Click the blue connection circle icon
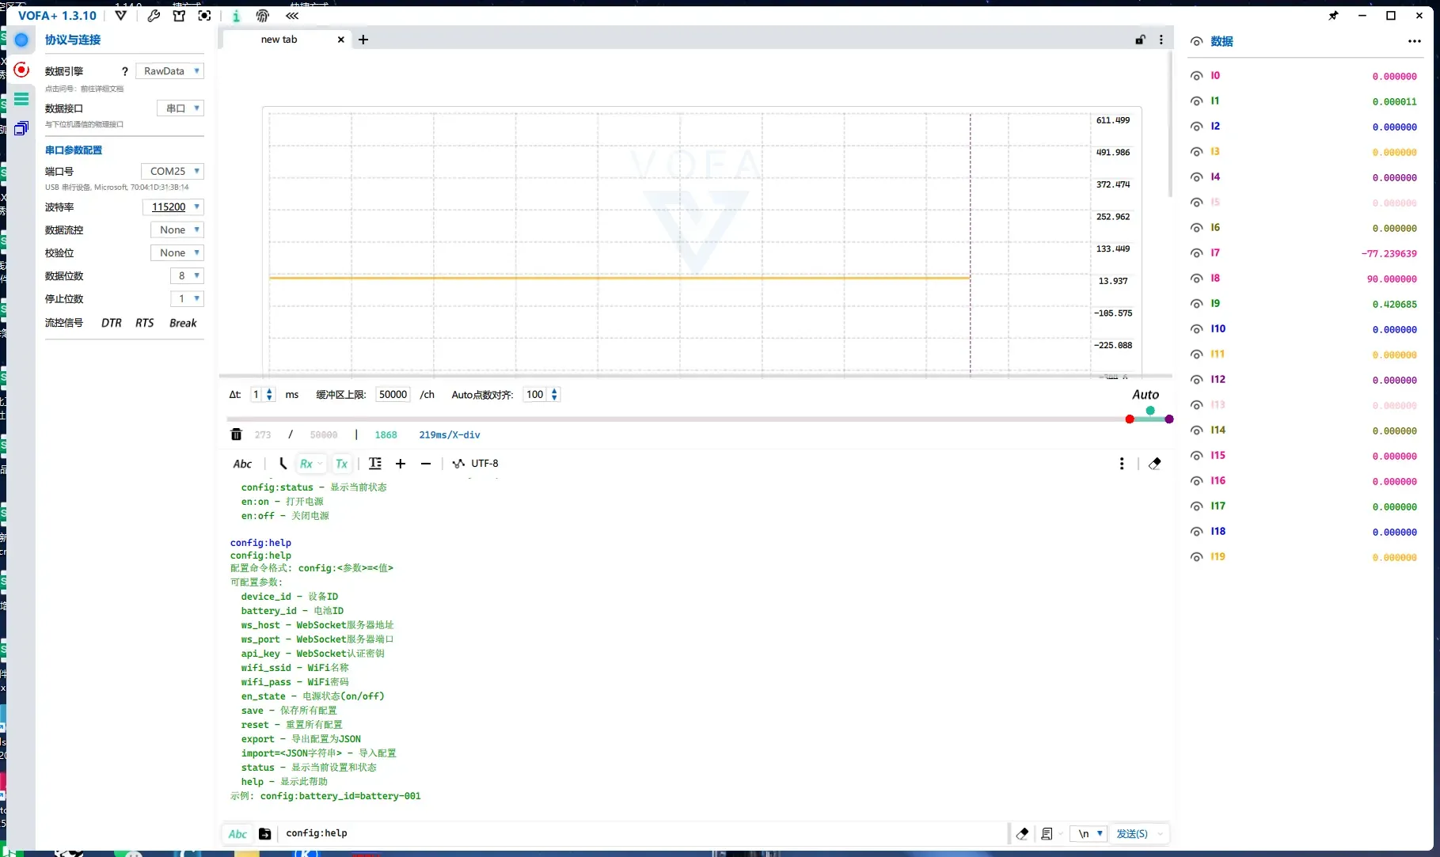The image size is (1440, 857). tap(21, 40)
